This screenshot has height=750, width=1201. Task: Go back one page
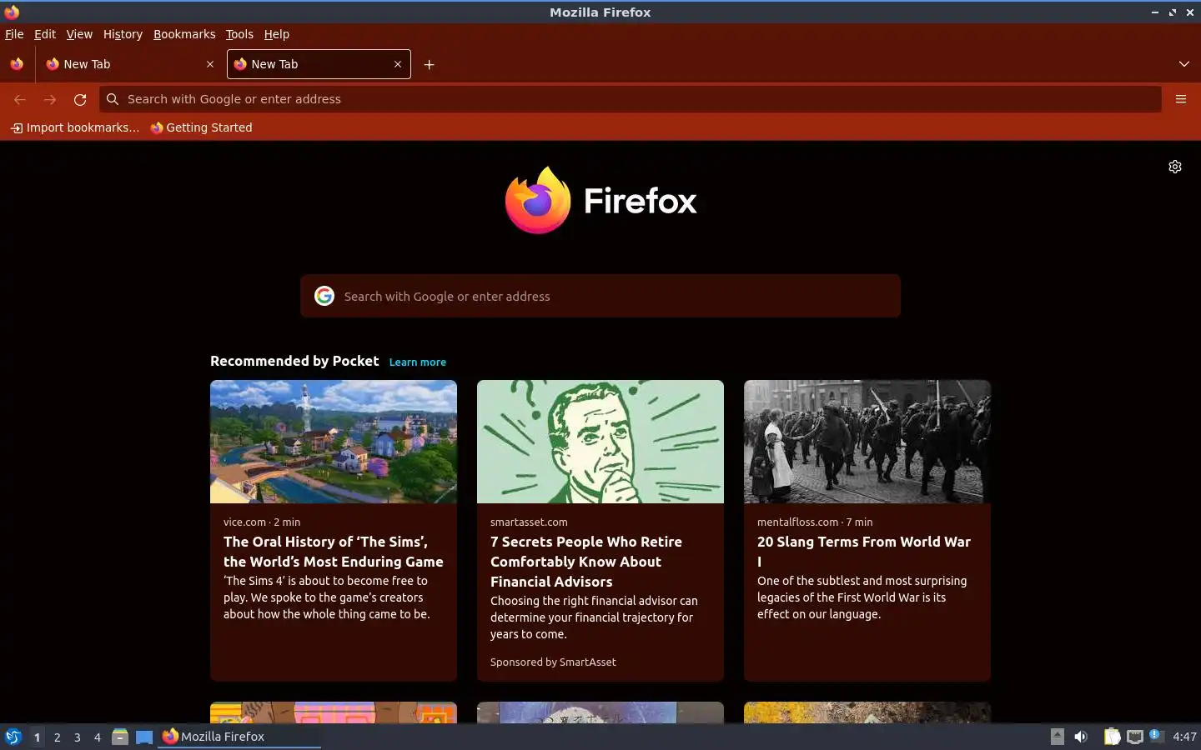click(20, 99)
